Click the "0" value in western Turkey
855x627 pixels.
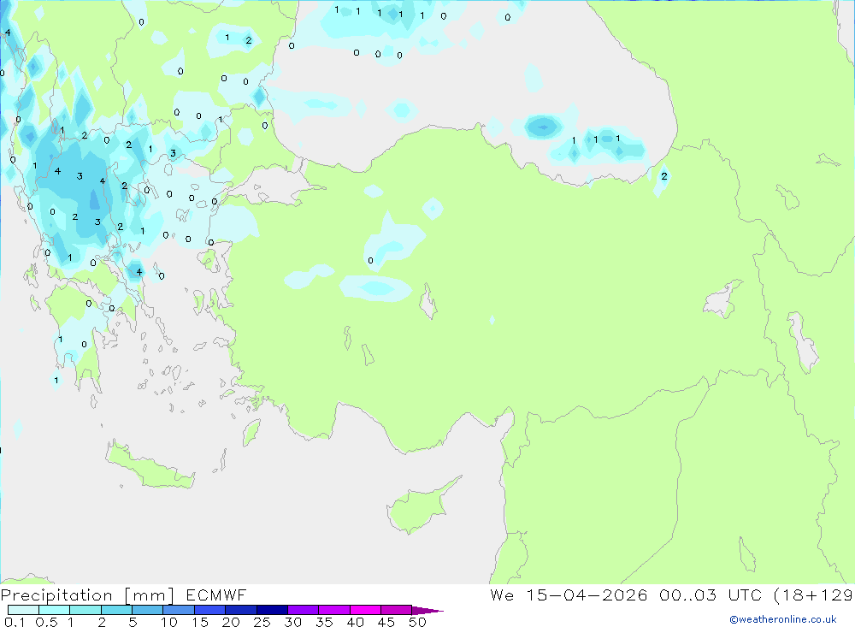click(371, 261)
